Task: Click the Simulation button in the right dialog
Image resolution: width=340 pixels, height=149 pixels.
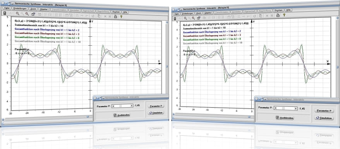Action: click(324, 118)
